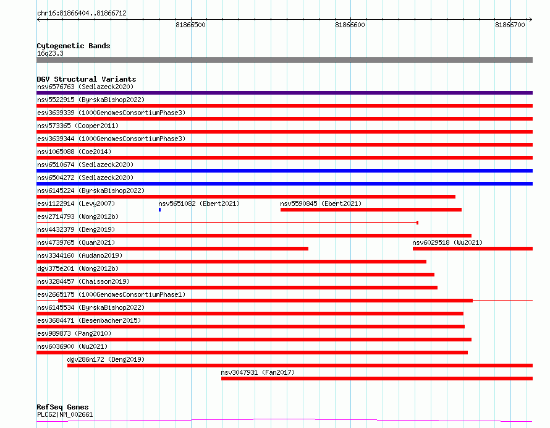Image resolution: width=550 pixels, height=428 pixels.
Task: Click the blue nsv6510674 variant bar
Action: tap(284, 171)
